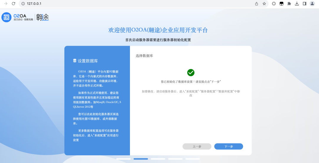Open site information icon in address bar
This screenshot has width=319, height=163.
point(23,4)
